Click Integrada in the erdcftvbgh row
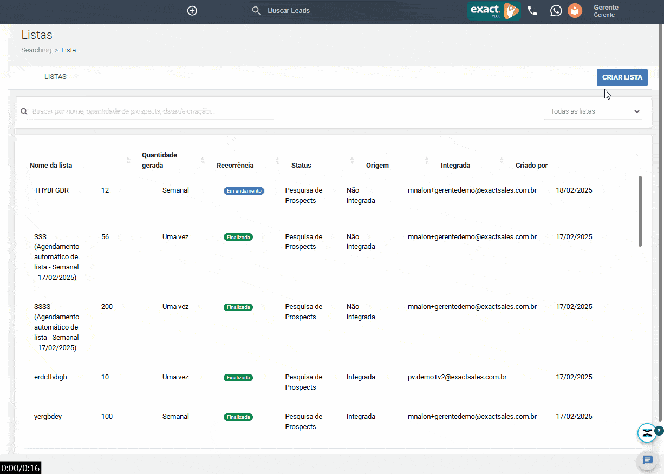 point(361,377)
